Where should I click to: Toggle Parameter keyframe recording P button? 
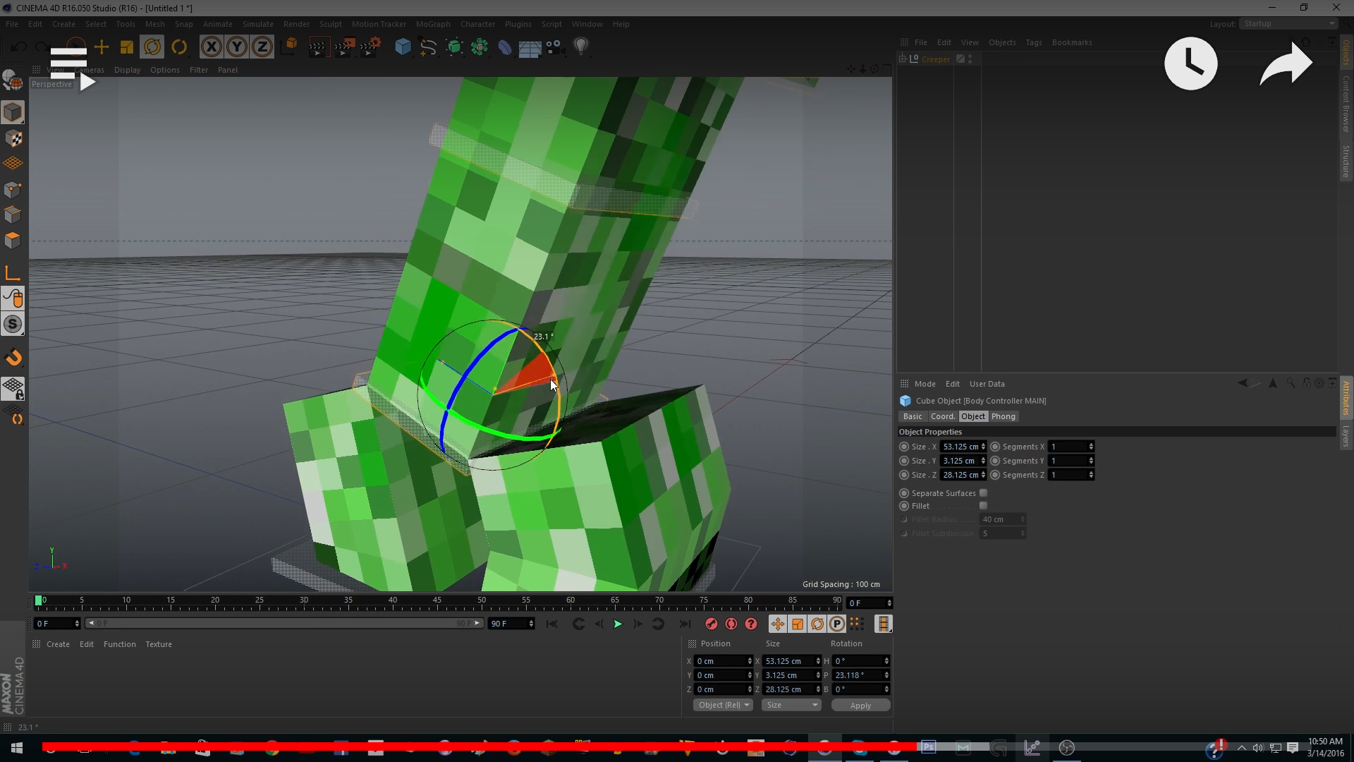(837, 624)
